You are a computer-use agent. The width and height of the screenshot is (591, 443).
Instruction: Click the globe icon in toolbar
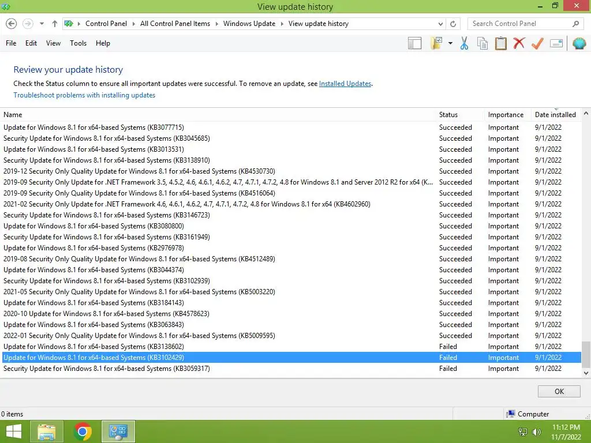coord(579,43)
